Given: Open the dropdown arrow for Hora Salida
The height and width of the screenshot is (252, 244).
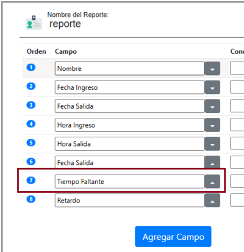Looking at the screenshot, I should tap(212, 144).
